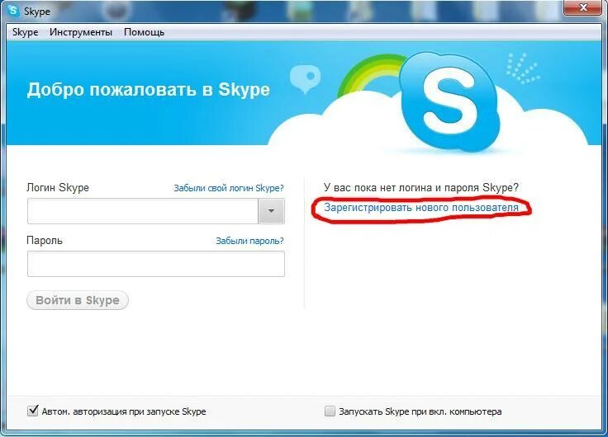Image resolution: width=608 pixels, height=437 pixels.
Task: Follow the Забыли свой логин Skype? link
Action: (x=228, y=188)
